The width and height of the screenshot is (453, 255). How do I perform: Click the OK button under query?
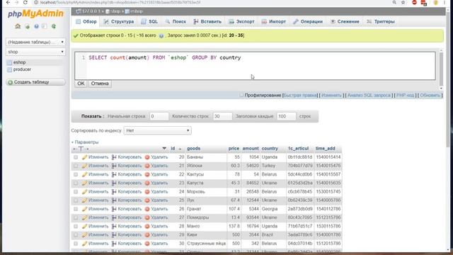81,84
